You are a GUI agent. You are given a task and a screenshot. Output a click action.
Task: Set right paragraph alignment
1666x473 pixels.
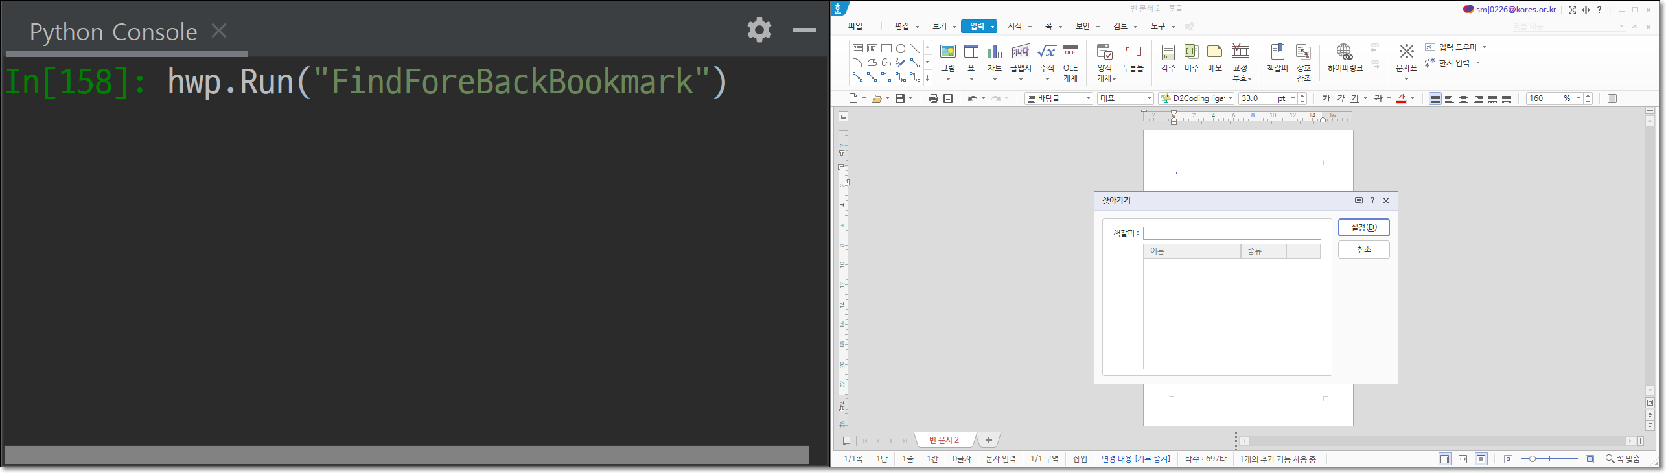click(x=1478, y=98)
